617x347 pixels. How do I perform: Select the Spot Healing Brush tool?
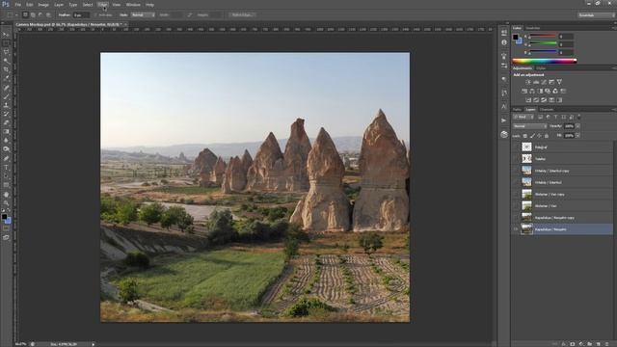pos(6,88)
